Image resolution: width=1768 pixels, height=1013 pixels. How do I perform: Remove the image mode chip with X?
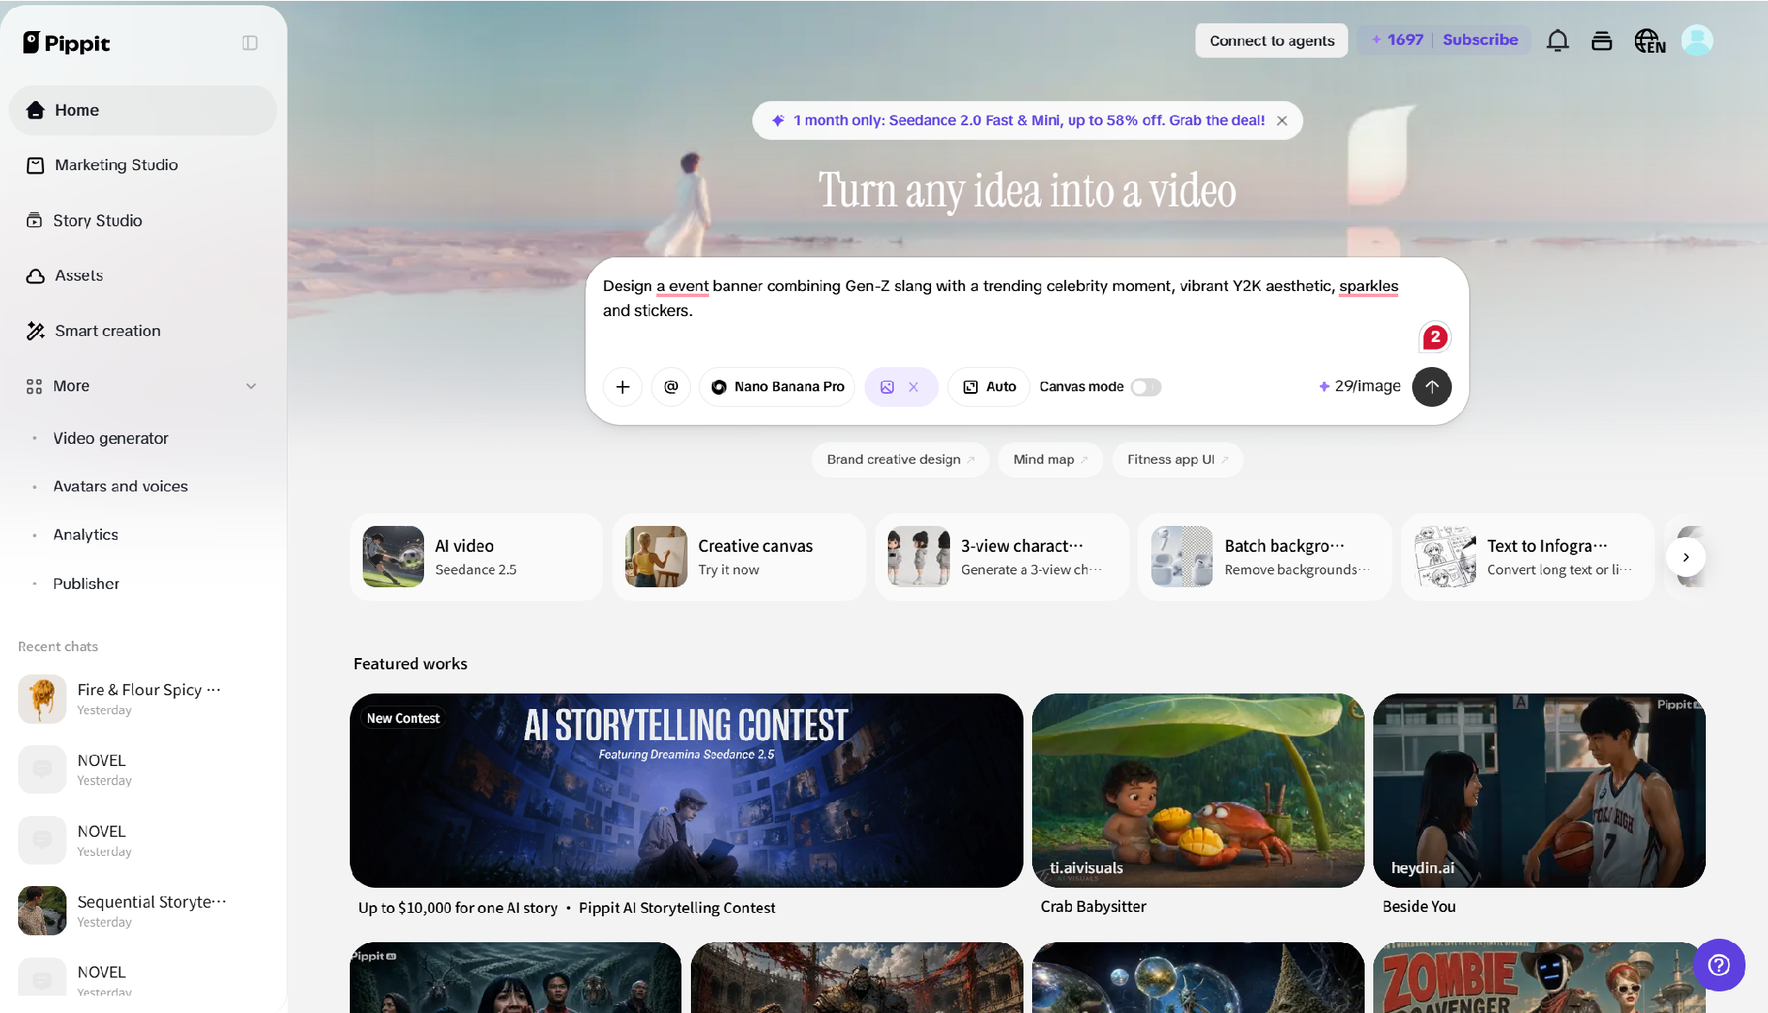913,387
